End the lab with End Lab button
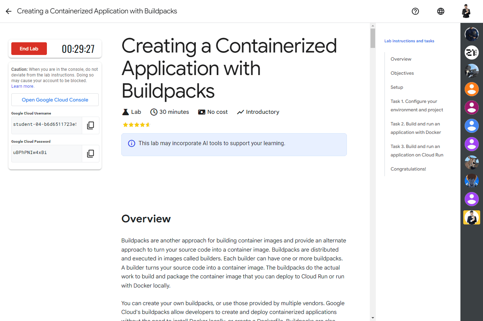 click(29, 49)
